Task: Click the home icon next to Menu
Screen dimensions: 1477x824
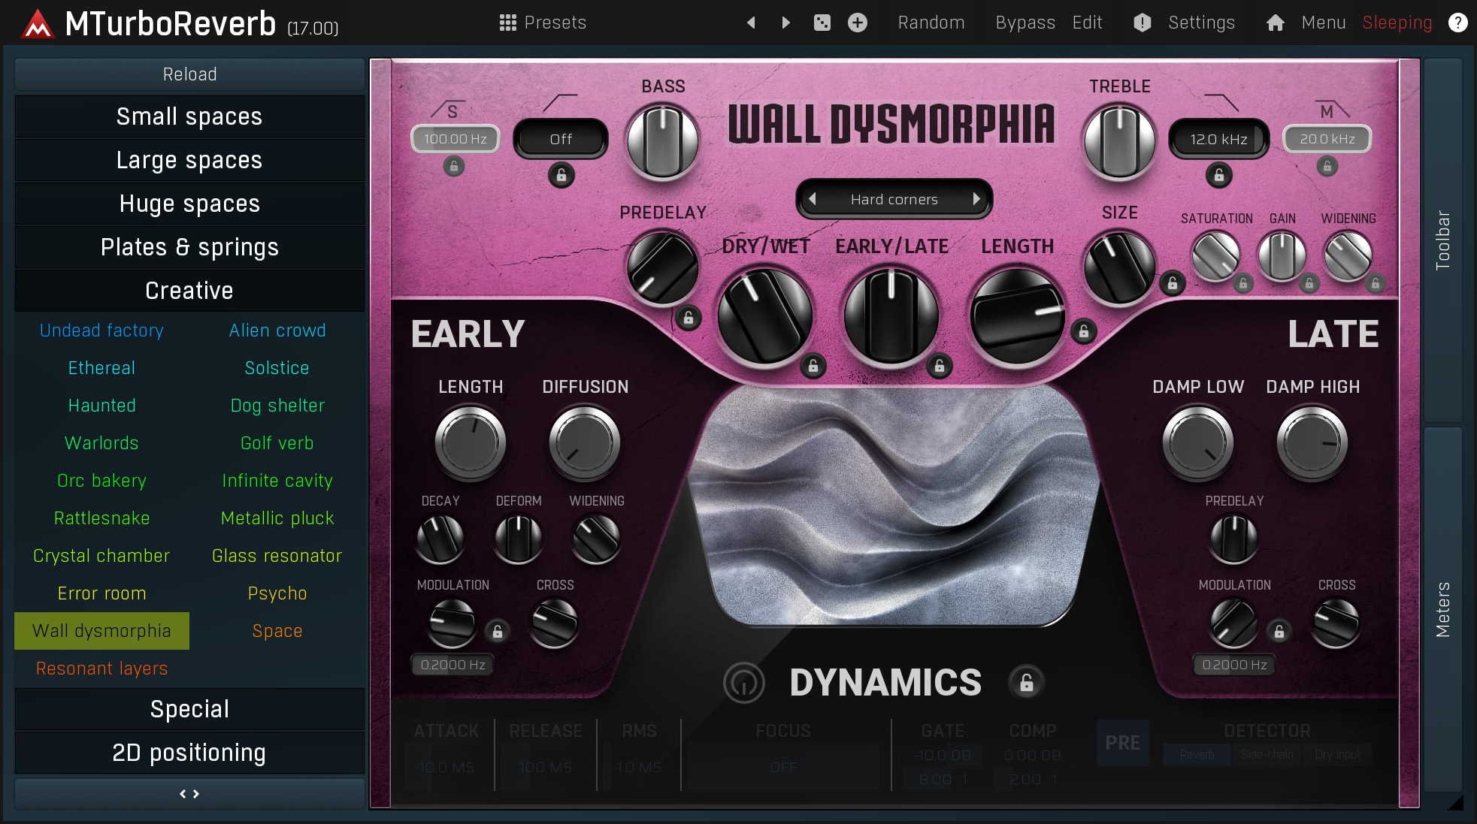Action: (x=1275, y=23)
